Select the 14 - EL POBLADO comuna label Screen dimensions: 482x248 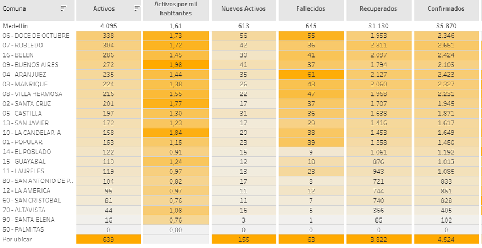tap(27, 151)
